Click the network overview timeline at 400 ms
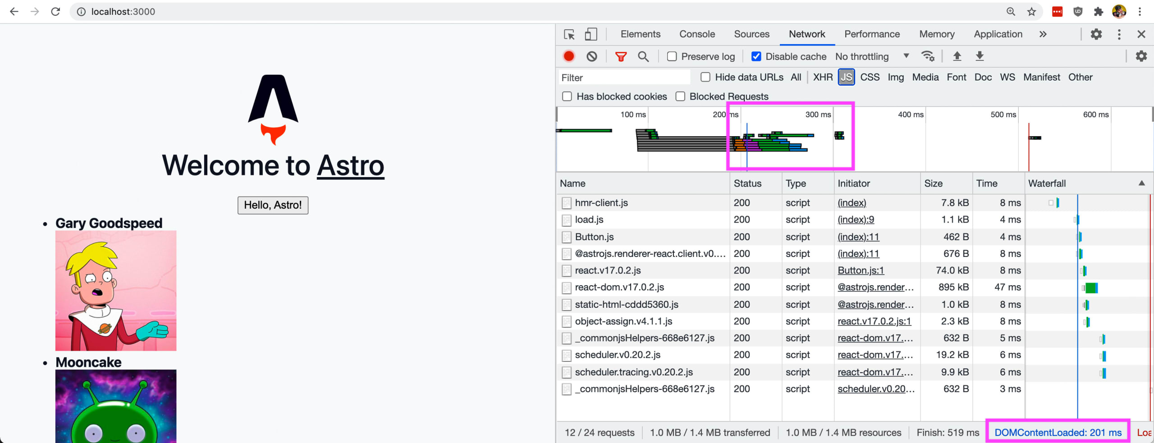1154x443 pixels. coord(925,140)
